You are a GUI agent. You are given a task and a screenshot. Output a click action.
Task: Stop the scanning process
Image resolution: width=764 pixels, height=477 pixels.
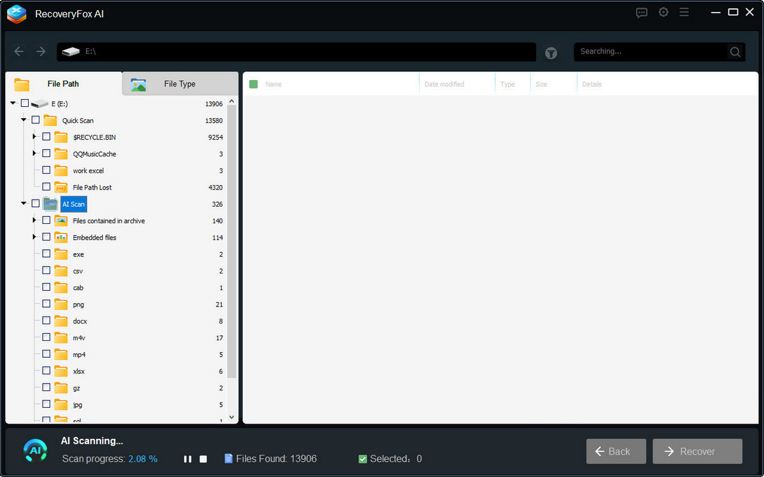[x=202, y=459]
